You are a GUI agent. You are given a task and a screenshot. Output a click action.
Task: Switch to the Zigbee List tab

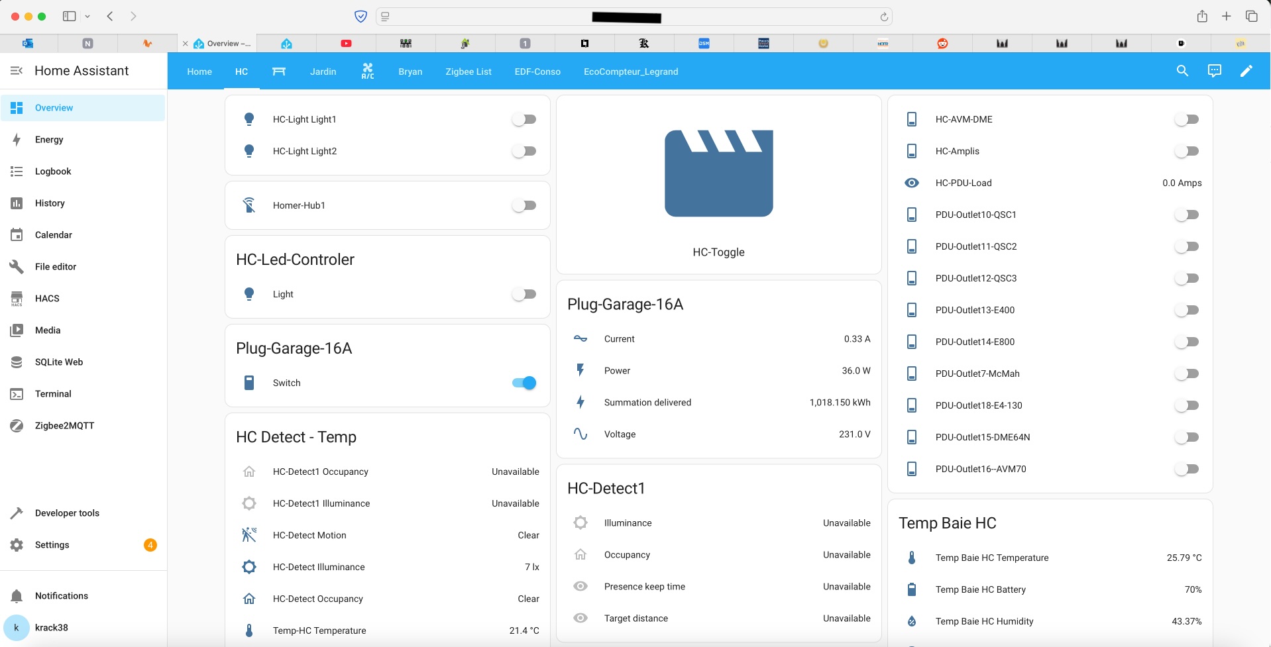468,72
